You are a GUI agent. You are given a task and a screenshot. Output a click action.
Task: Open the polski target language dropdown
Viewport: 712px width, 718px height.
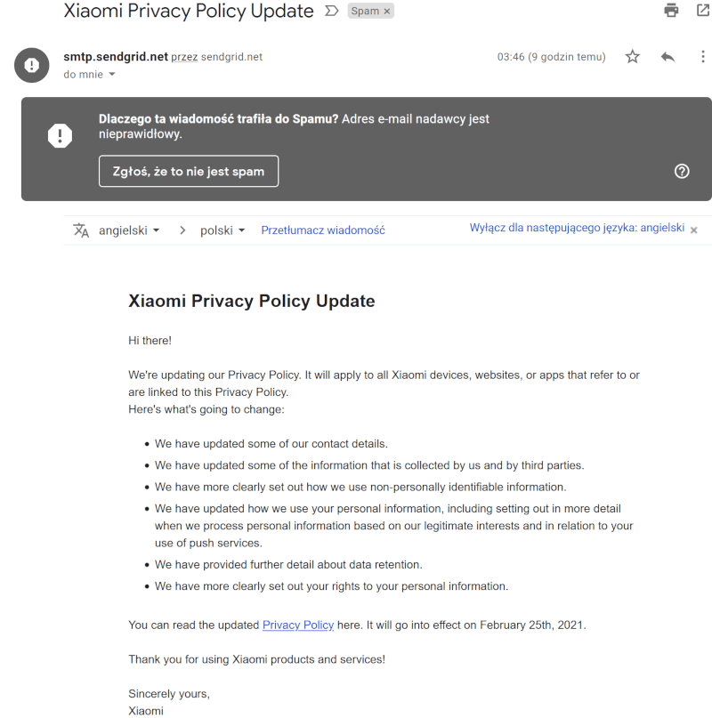(221, 230)
